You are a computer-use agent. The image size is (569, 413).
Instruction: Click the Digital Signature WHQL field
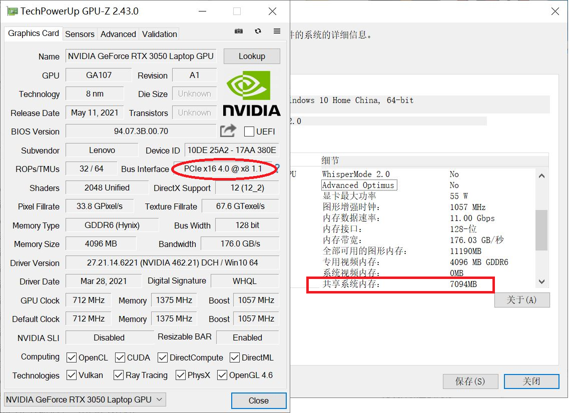click(245, 281)
